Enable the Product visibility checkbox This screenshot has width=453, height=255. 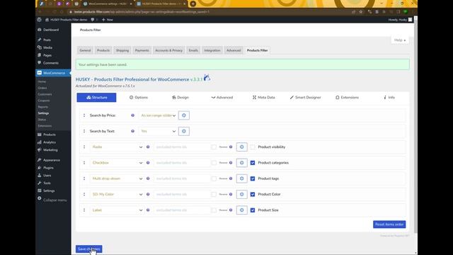pyautogui.click(x=253, y=147)
